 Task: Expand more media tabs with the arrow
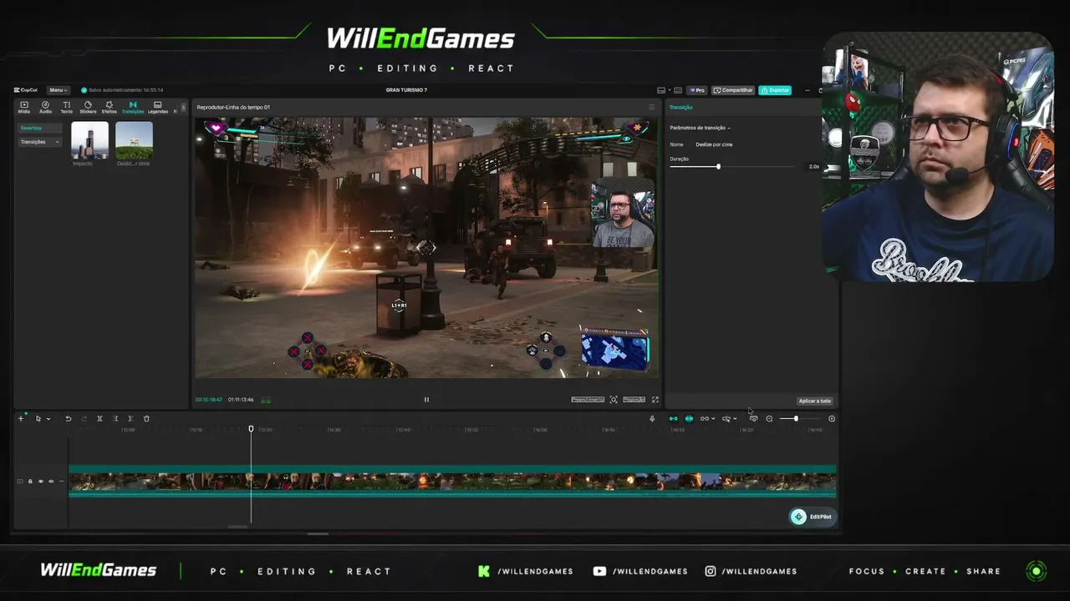pyautogui.click(x=183, y=107)
